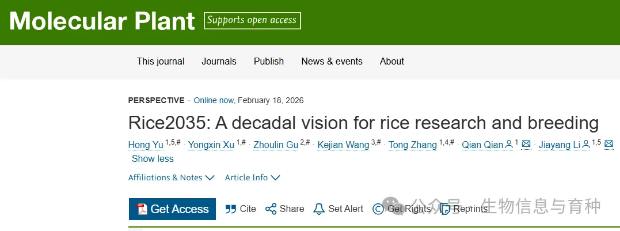The height and width of the screenshot is (231, 620).
Task: Expand the Affiliations & Notes section
Action: tap(171, 177)
